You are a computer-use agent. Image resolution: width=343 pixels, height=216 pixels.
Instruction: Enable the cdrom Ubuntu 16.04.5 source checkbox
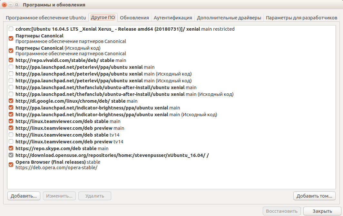[11, 29]
